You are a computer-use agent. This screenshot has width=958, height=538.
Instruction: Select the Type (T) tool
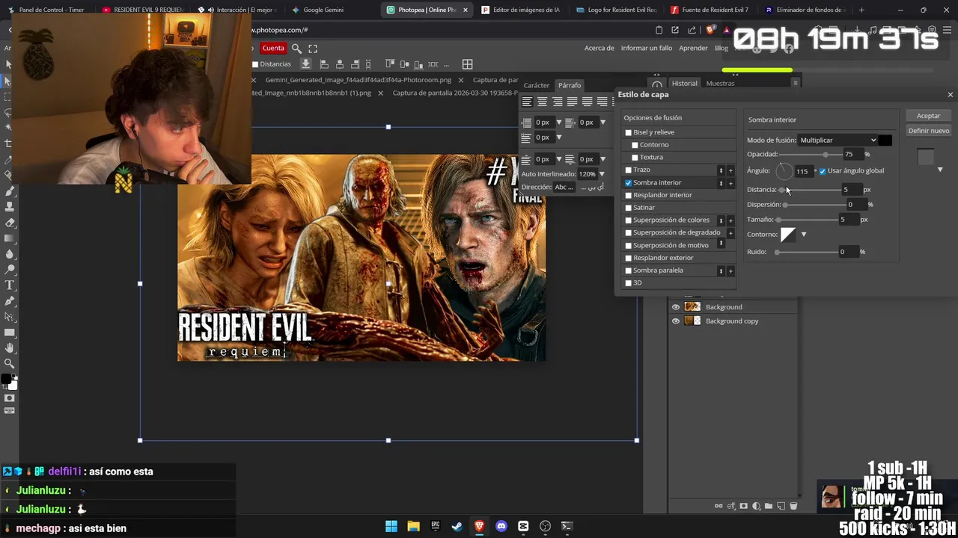9,285
